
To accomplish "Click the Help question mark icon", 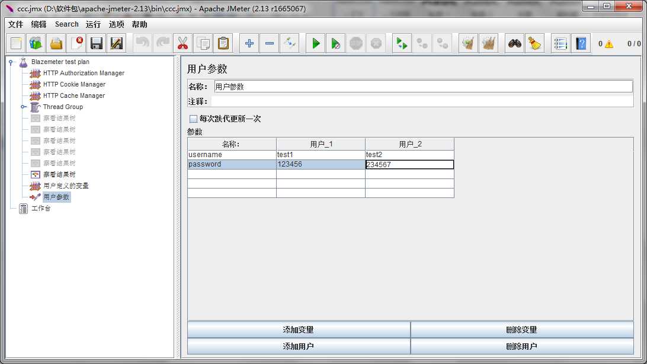I will click(581, 43).
